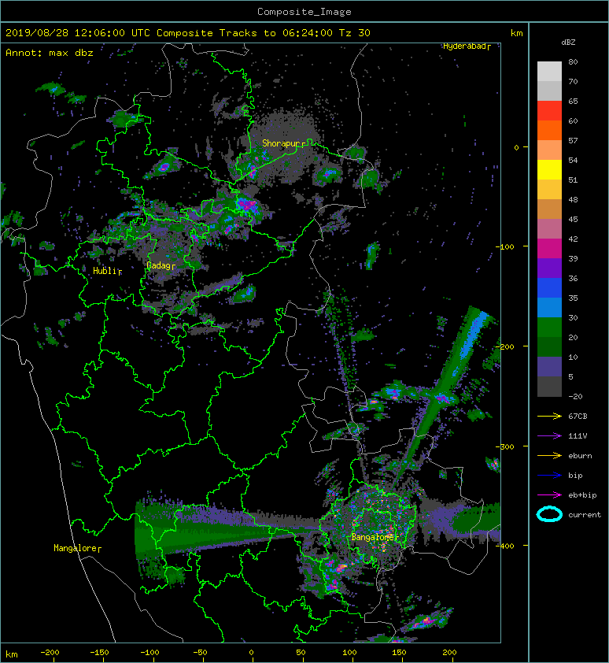The height and width of the screenshot is (663, 609).
Task: Select the red 65–60 dBZ swatch
Action: (x=549, y=111)
